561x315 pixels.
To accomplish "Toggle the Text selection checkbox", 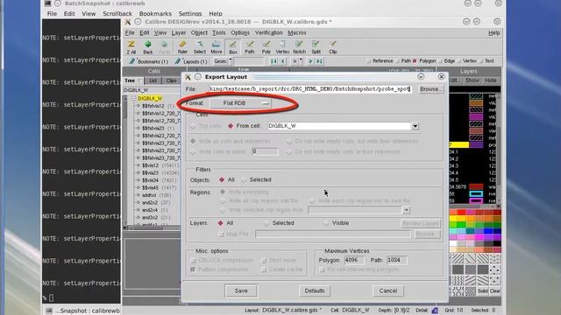I will click(x=481, y=61).
